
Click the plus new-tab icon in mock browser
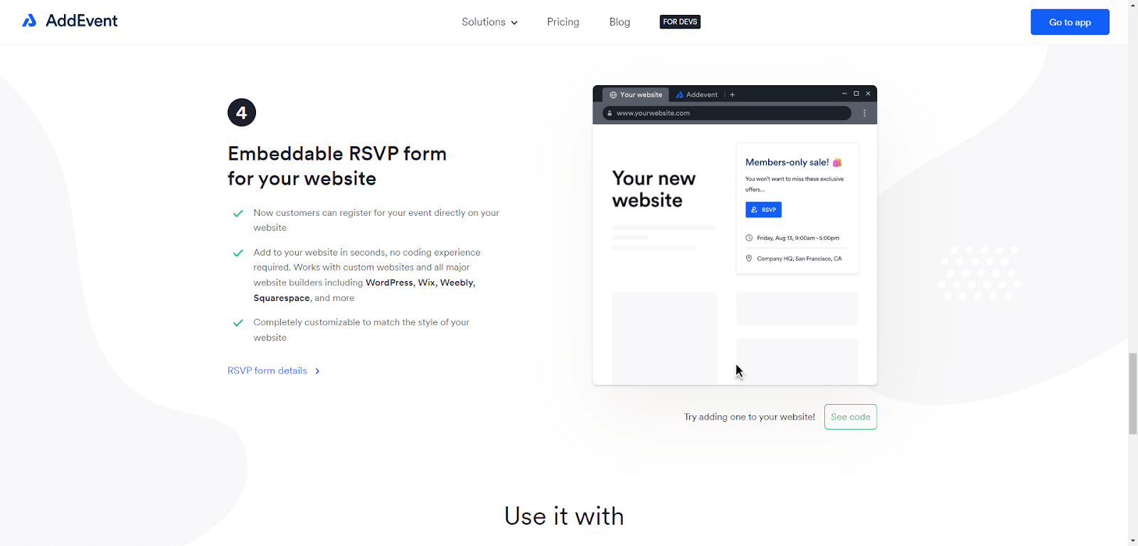pos(733,94)
